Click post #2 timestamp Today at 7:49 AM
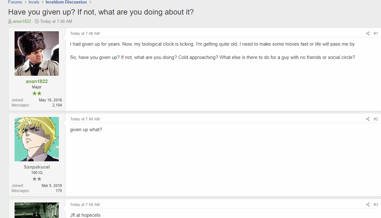This screenshot has width=381, height=218. (85, 119)
